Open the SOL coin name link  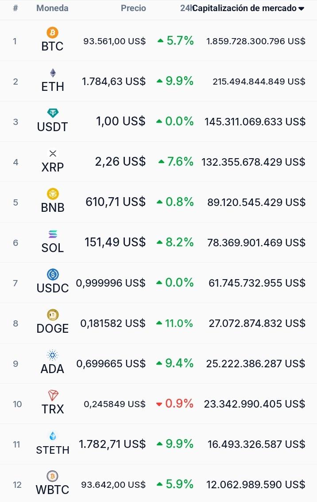point(53,248)
